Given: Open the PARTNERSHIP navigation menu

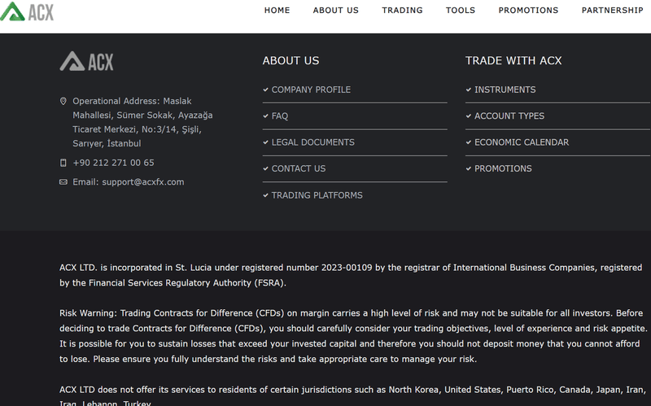Looking at the screenshot, I should [613, 11].
